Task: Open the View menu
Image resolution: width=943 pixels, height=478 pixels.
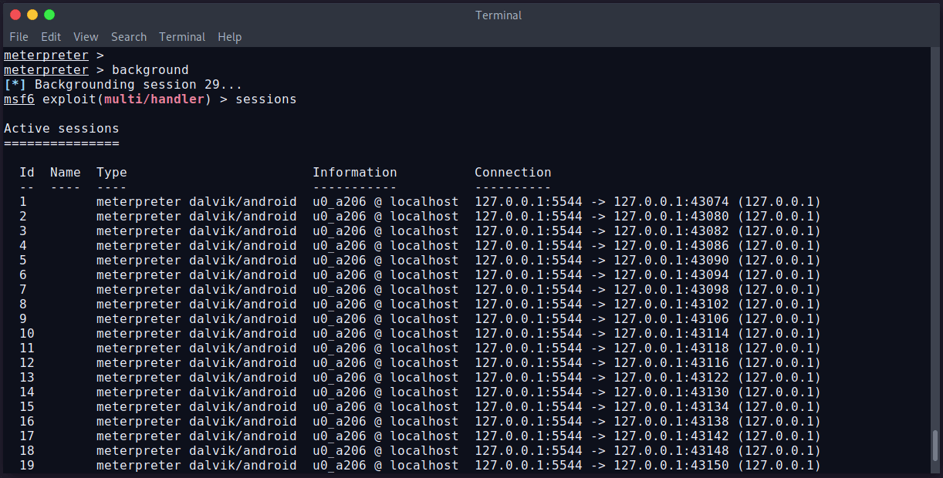Action: [86, 37]
